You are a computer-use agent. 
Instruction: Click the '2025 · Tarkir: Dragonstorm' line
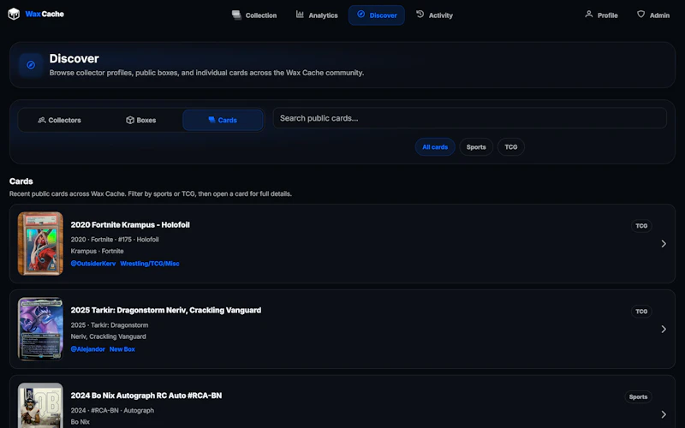110,325
